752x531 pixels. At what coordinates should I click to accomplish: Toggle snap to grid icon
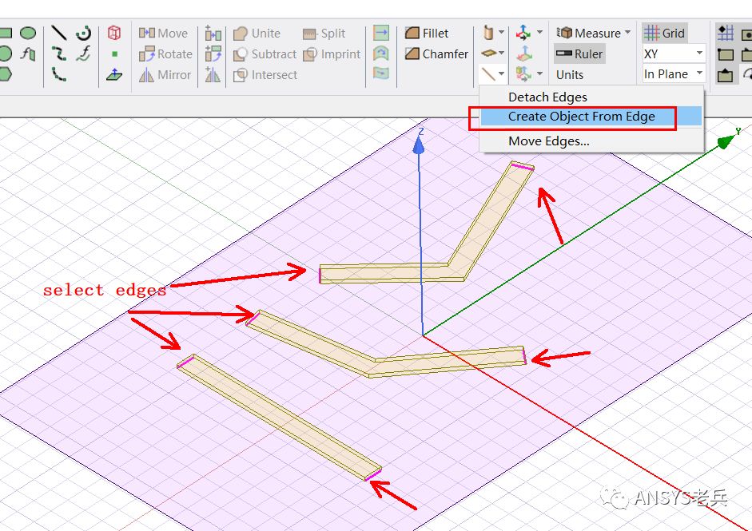pos(725,33)
